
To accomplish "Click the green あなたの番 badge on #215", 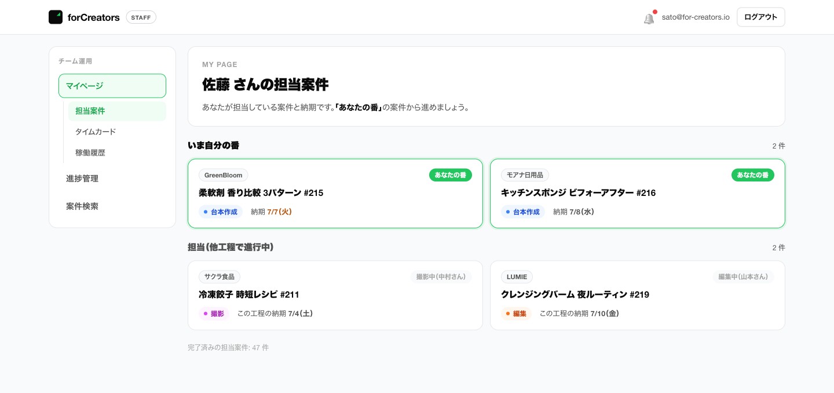I will [x=451, y=175].
